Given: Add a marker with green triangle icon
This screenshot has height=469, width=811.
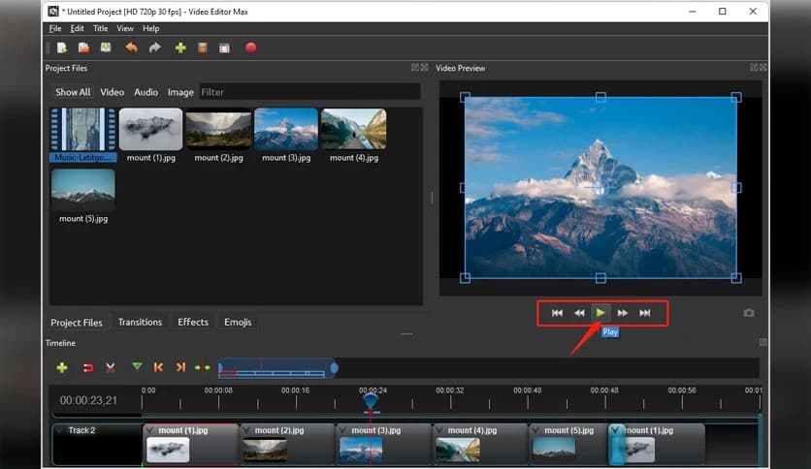Looking at the screenshot, I should [x=137, y=366].
